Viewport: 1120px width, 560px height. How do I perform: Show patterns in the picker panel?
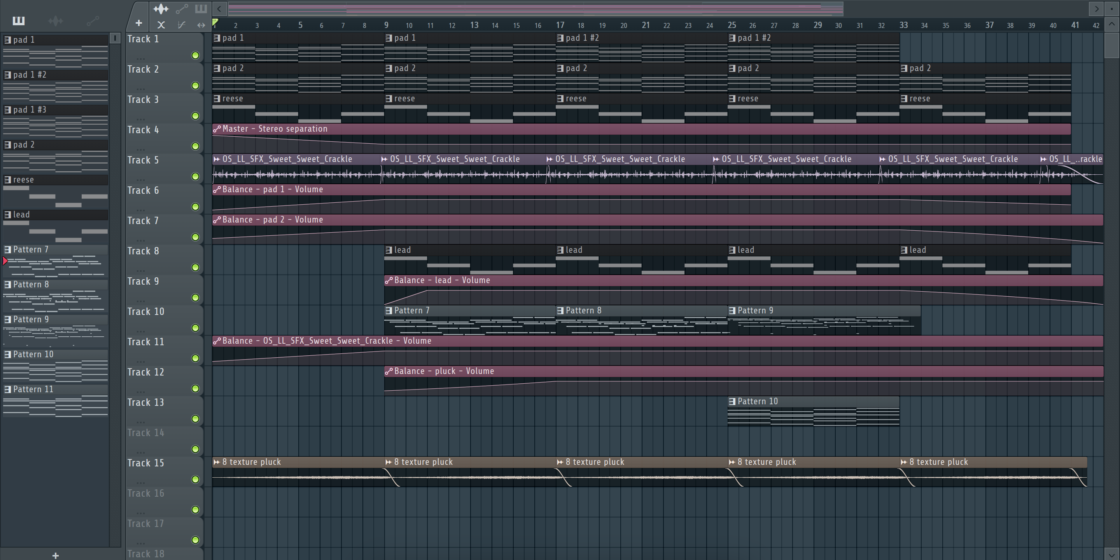click(19, 21)
